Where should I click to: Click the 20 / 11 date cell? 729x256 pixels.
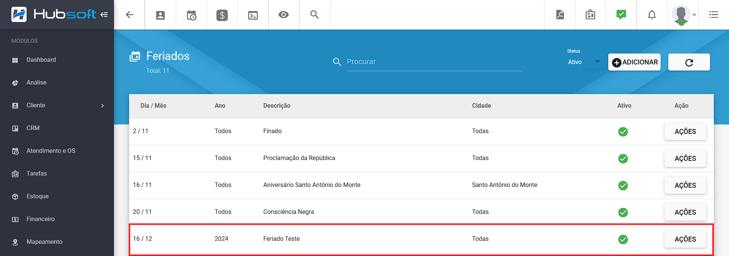pos(142,212)
